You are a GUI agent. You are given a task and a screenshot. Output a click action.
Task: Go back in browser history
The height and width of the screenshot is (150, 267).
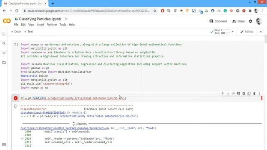point(4,11)
